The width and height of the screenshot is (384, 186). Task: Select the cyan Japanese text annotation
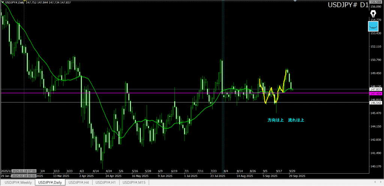pyautogui.click(x=285, y=120)
